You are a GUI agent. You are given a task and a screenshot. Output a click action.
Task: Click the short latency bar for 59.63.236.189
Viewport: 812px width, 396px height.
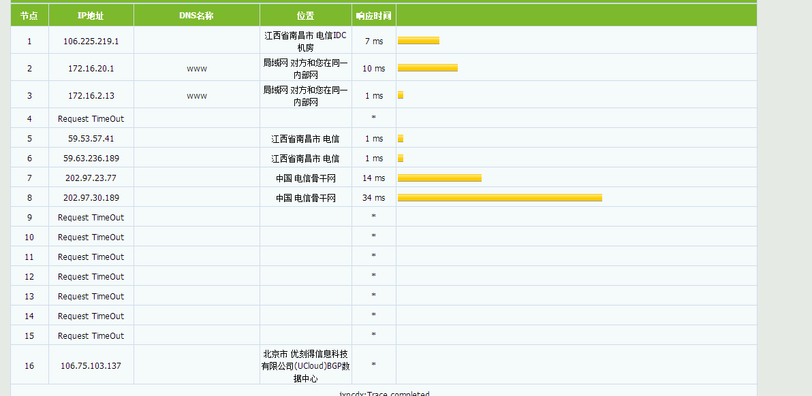(401, 158)
